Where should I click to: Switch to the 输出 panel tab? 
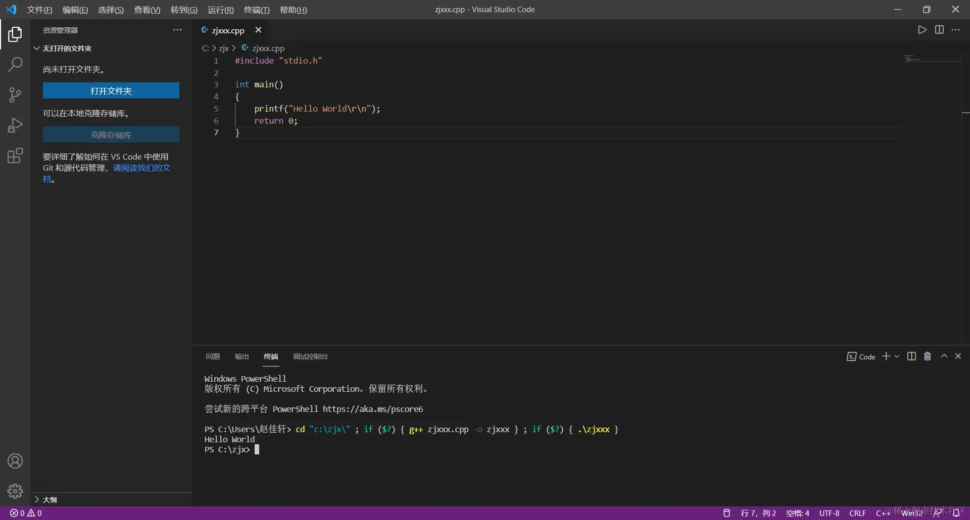(x=242, y=356)
